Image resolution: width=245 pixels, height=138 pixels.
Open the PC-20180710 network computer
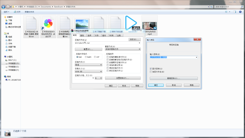pos(13,80)
